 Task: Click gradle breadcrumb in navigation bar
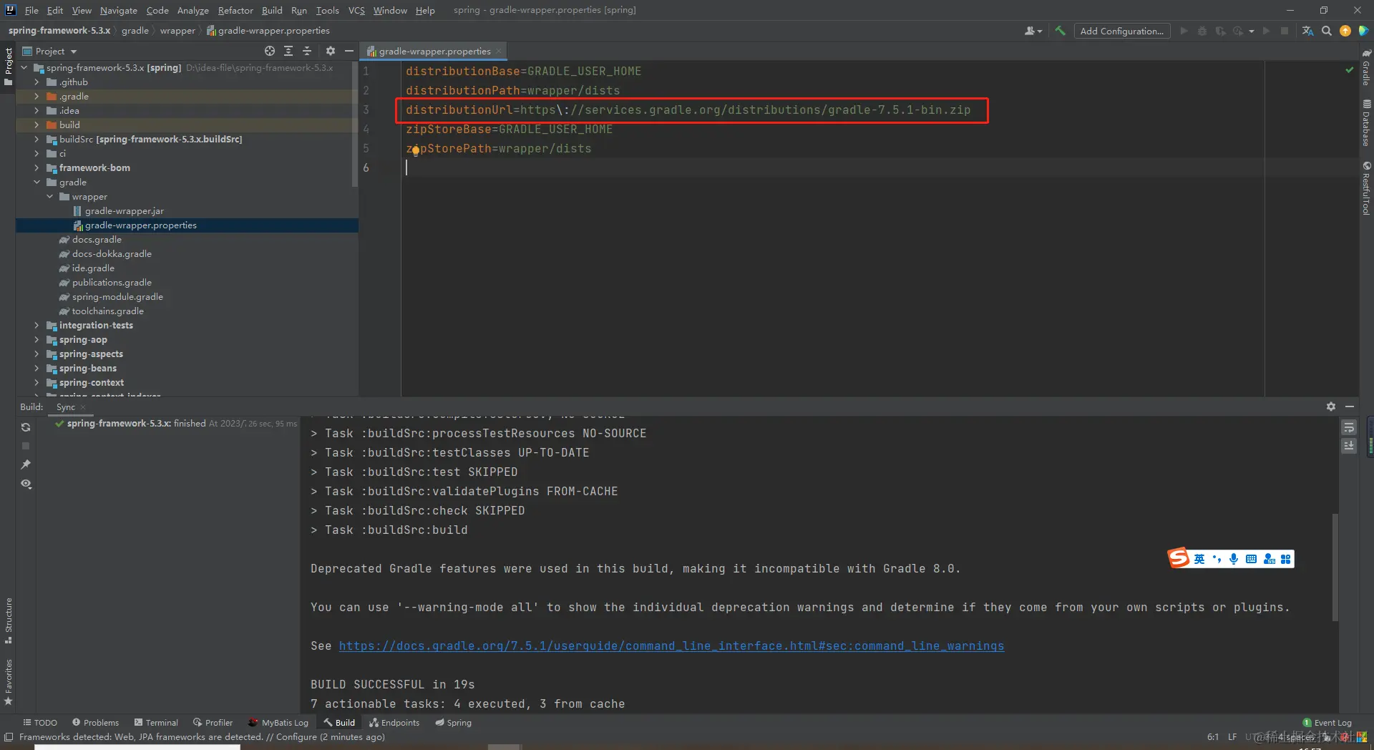(x=135, y=31)
